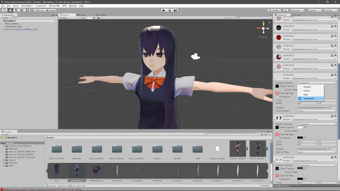Expand Cubed's Unity Shaders folder tree

click(4, 146)
